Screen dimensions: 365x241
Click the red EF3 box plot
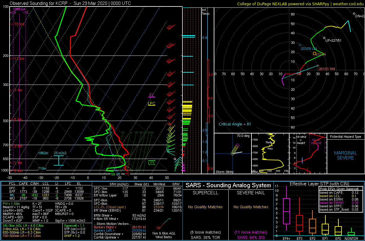point(299,216)
